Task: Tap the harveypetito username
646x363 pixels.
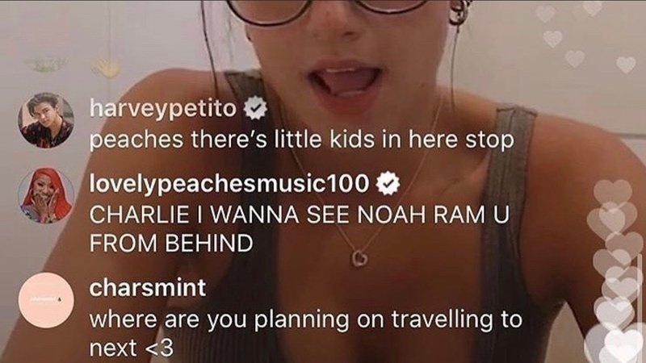Action: pos(163,108)
